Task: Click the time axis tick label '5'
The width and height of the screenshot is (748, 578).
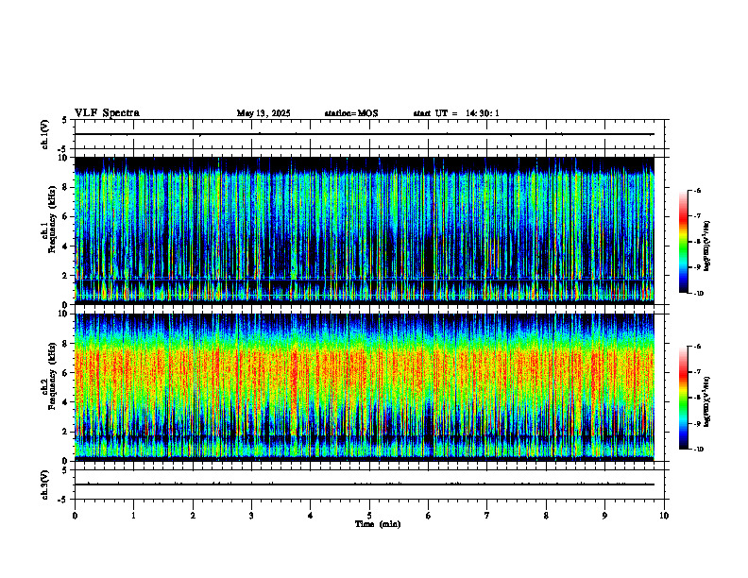Action: [x=369, y=516]
